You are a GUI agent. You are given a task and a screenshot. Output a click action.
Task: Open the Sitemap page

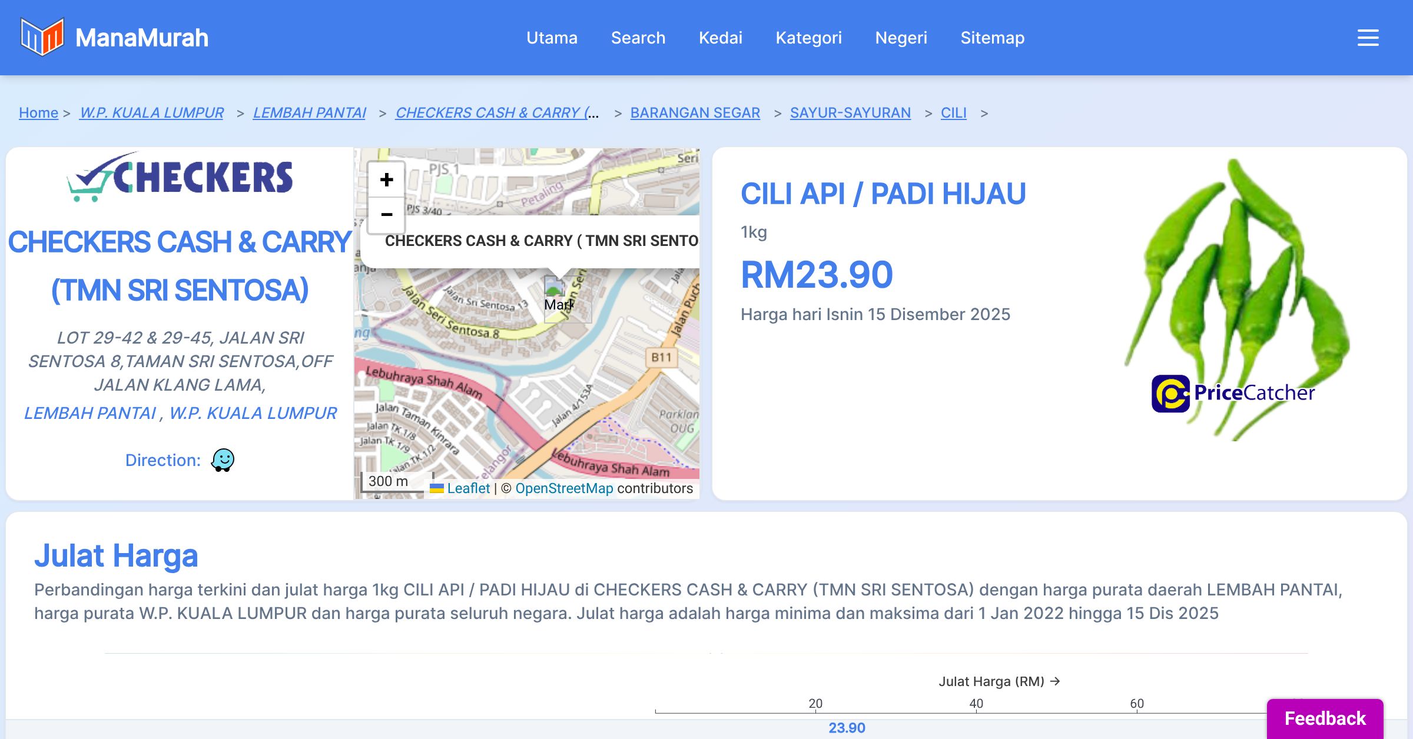click(x=992, y=38)
